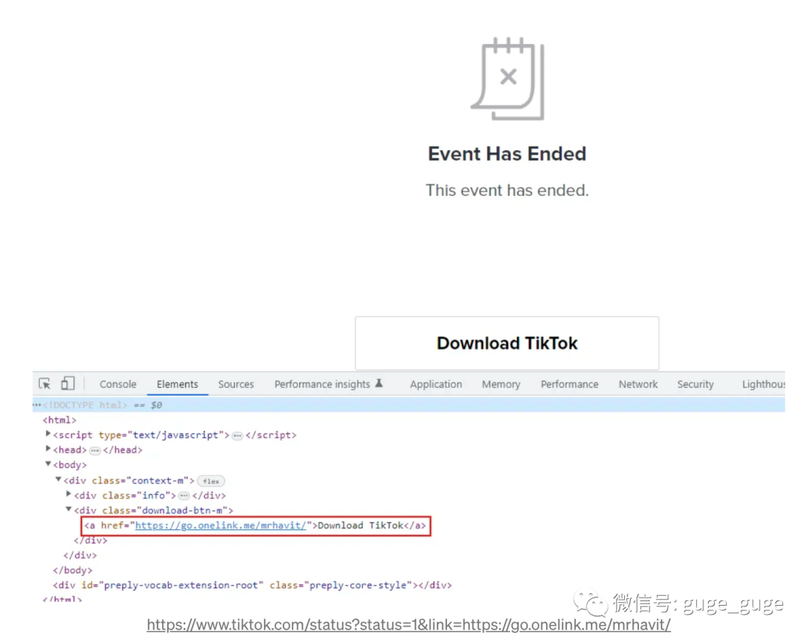Click the 'This event has ended.' text
The width and height of the screenshot is (810, 641).
pyautogui.click(x=507, y=190)
